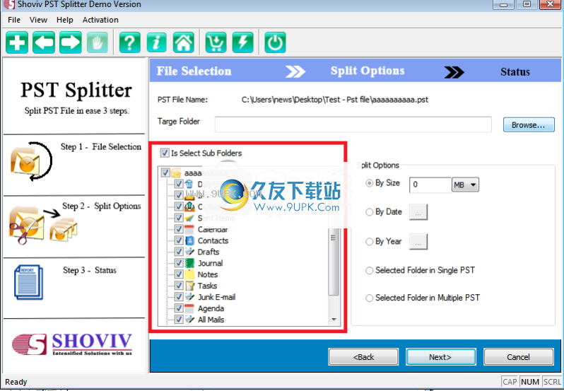564x391 pixels.
Task: Click the Home toolbar icon
Action: [184, 42]
